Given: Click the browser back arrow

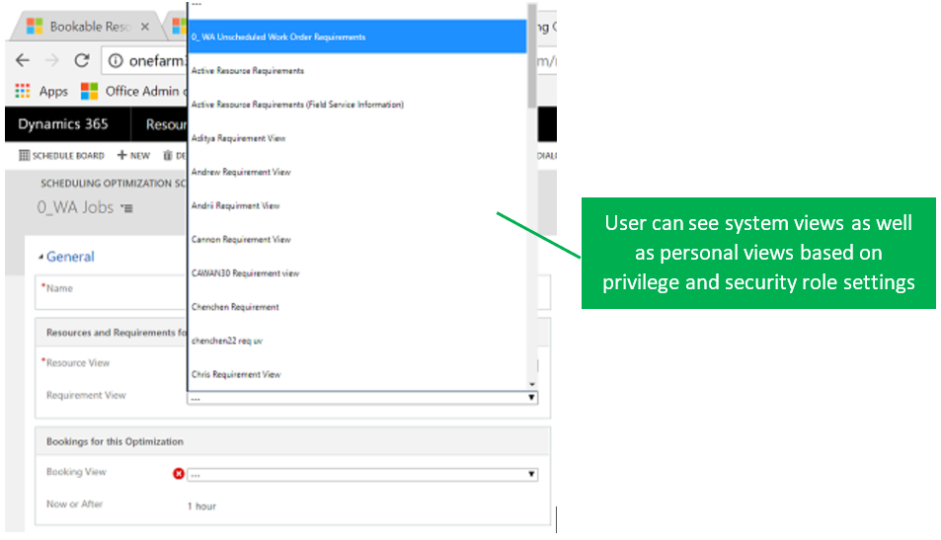Looking at the screenshot, I should click(x=22, y=60).
